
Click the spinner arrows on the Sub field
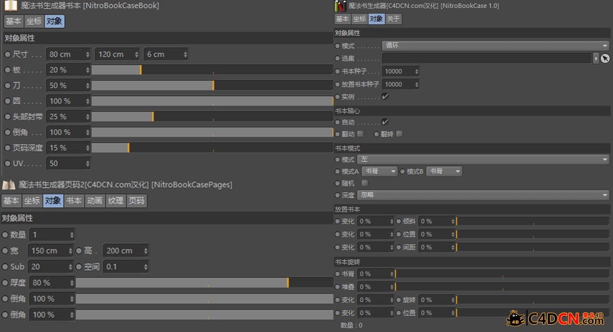click(x=70, y=267)
